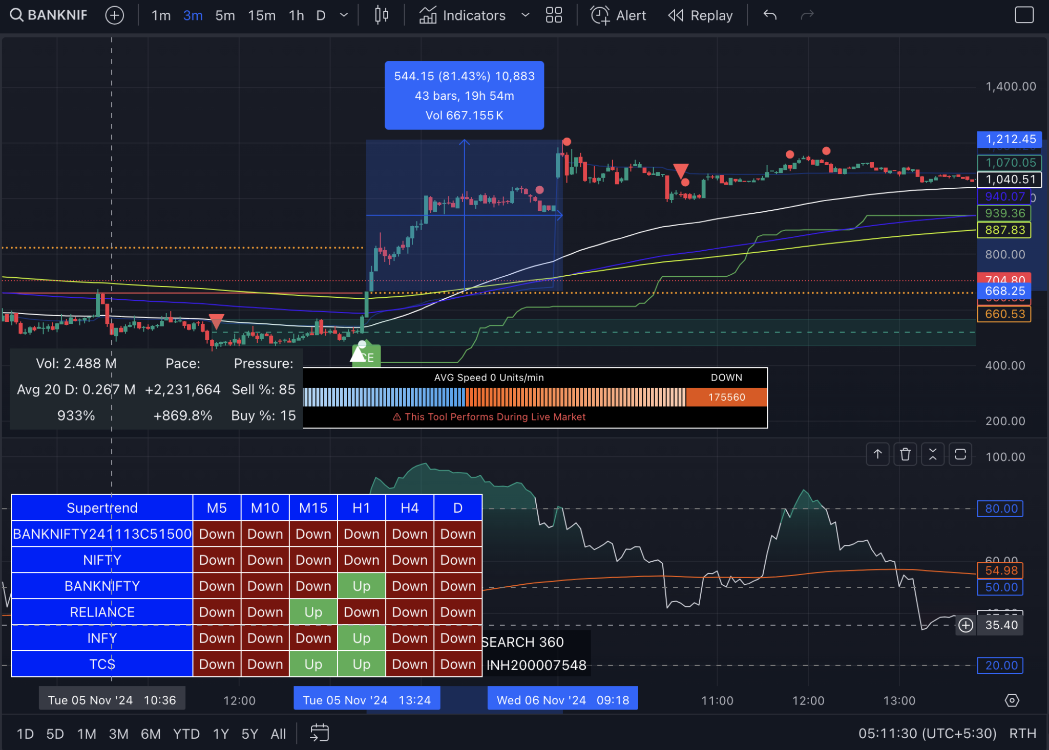Toggle RTH session mode

click(1022, 734)
